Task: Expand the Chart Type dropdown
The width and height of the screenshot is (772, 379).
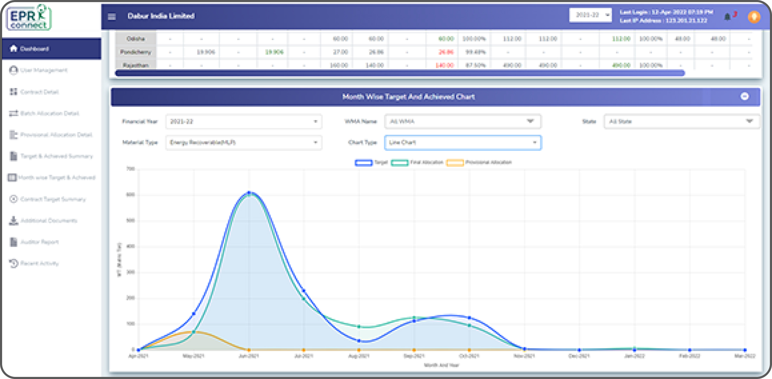Action: [x=463, y=143]
